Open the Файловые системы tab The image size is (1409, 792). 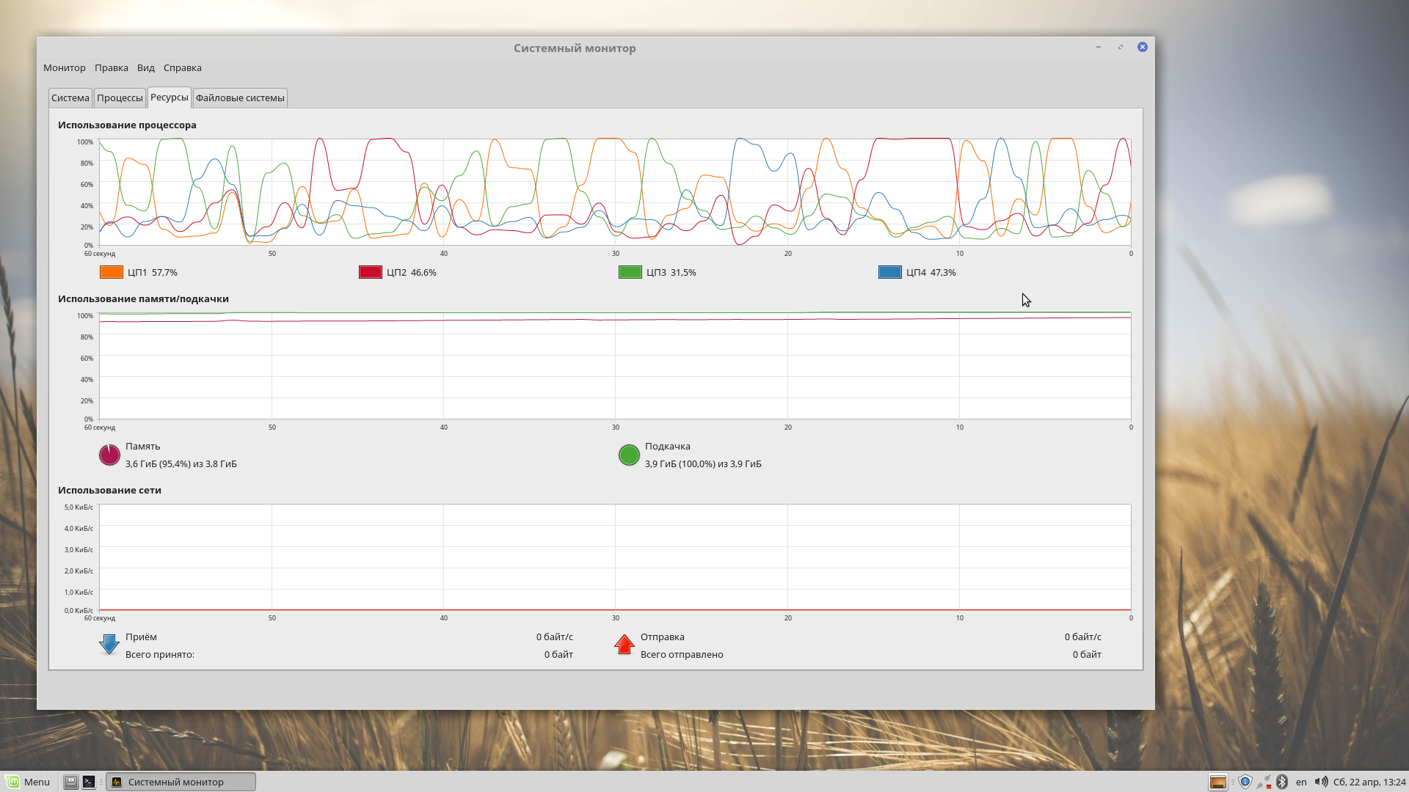click(240, 98)
